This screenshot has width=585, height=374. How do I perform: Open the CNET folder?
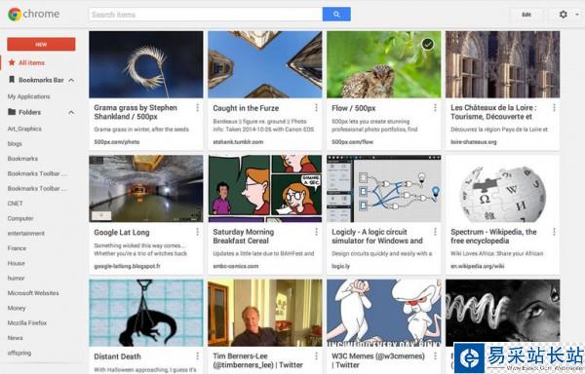tap(15, 203)
